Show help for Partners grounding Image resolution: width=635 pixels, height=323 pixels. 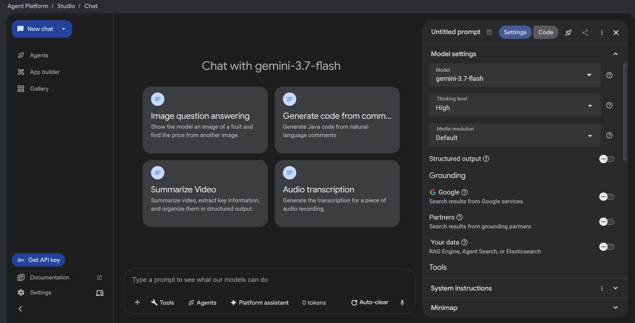(459, 217)
